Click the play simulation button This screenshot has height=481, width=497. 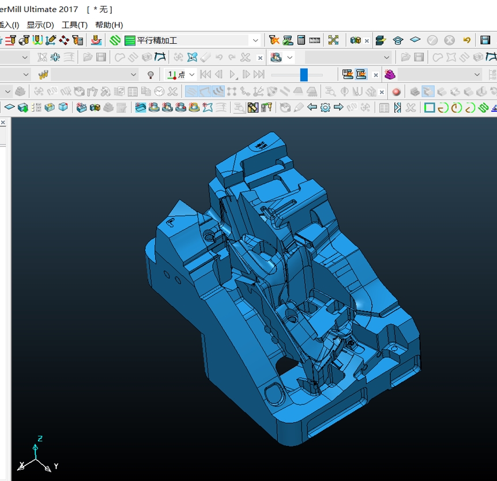tap(233, 75)
